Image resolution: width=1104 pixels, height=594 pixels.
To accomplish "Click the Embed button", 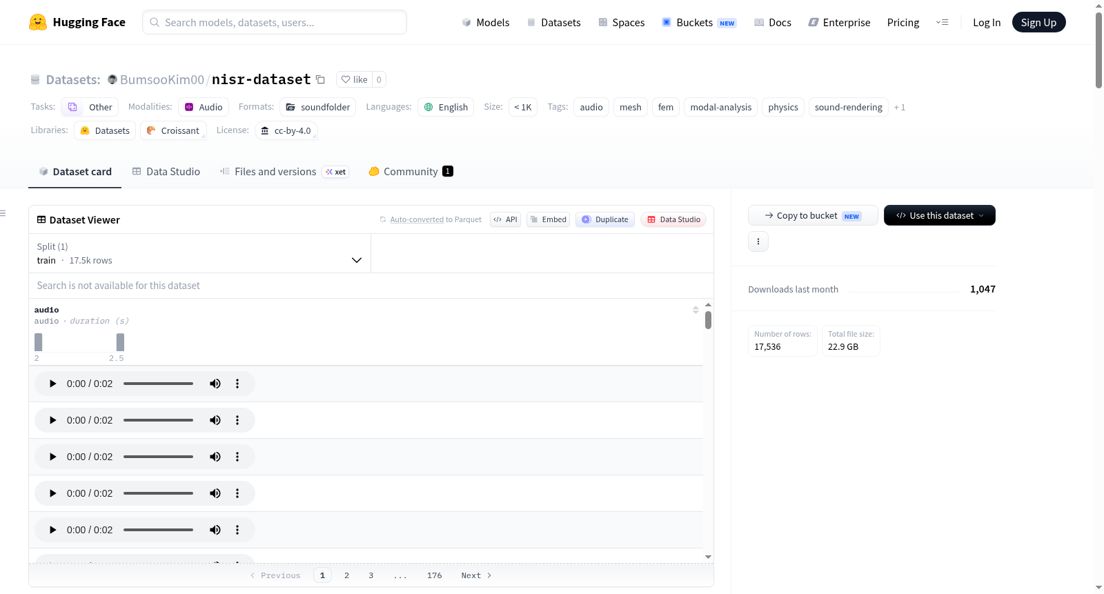I will coord(548,219).
